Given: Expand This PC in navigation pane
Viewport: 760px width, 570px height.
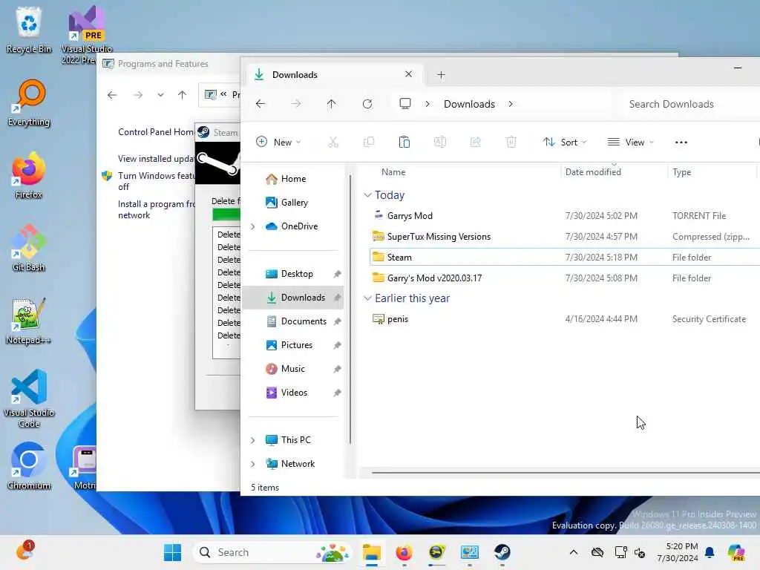Looking at the screenshot, I should (x=252, y=440).
